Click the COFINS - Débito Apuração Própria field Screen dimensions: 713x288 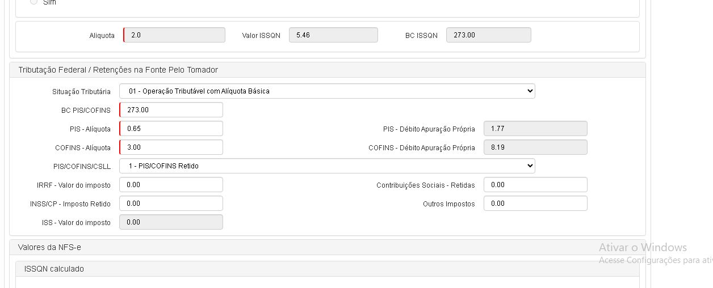click(535, 147)
